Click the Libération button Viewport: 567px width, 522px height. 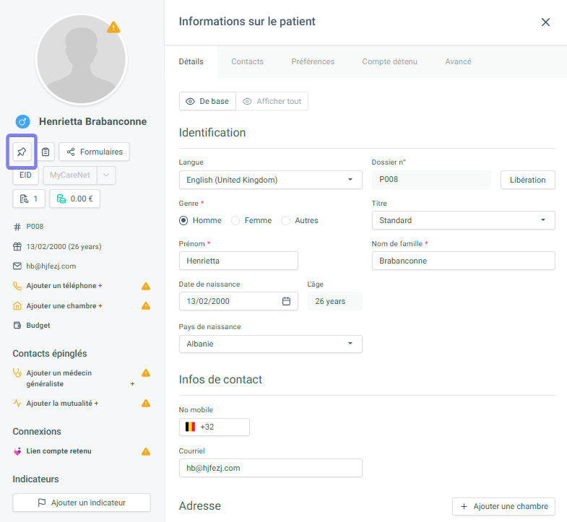(x=527, y=180)
